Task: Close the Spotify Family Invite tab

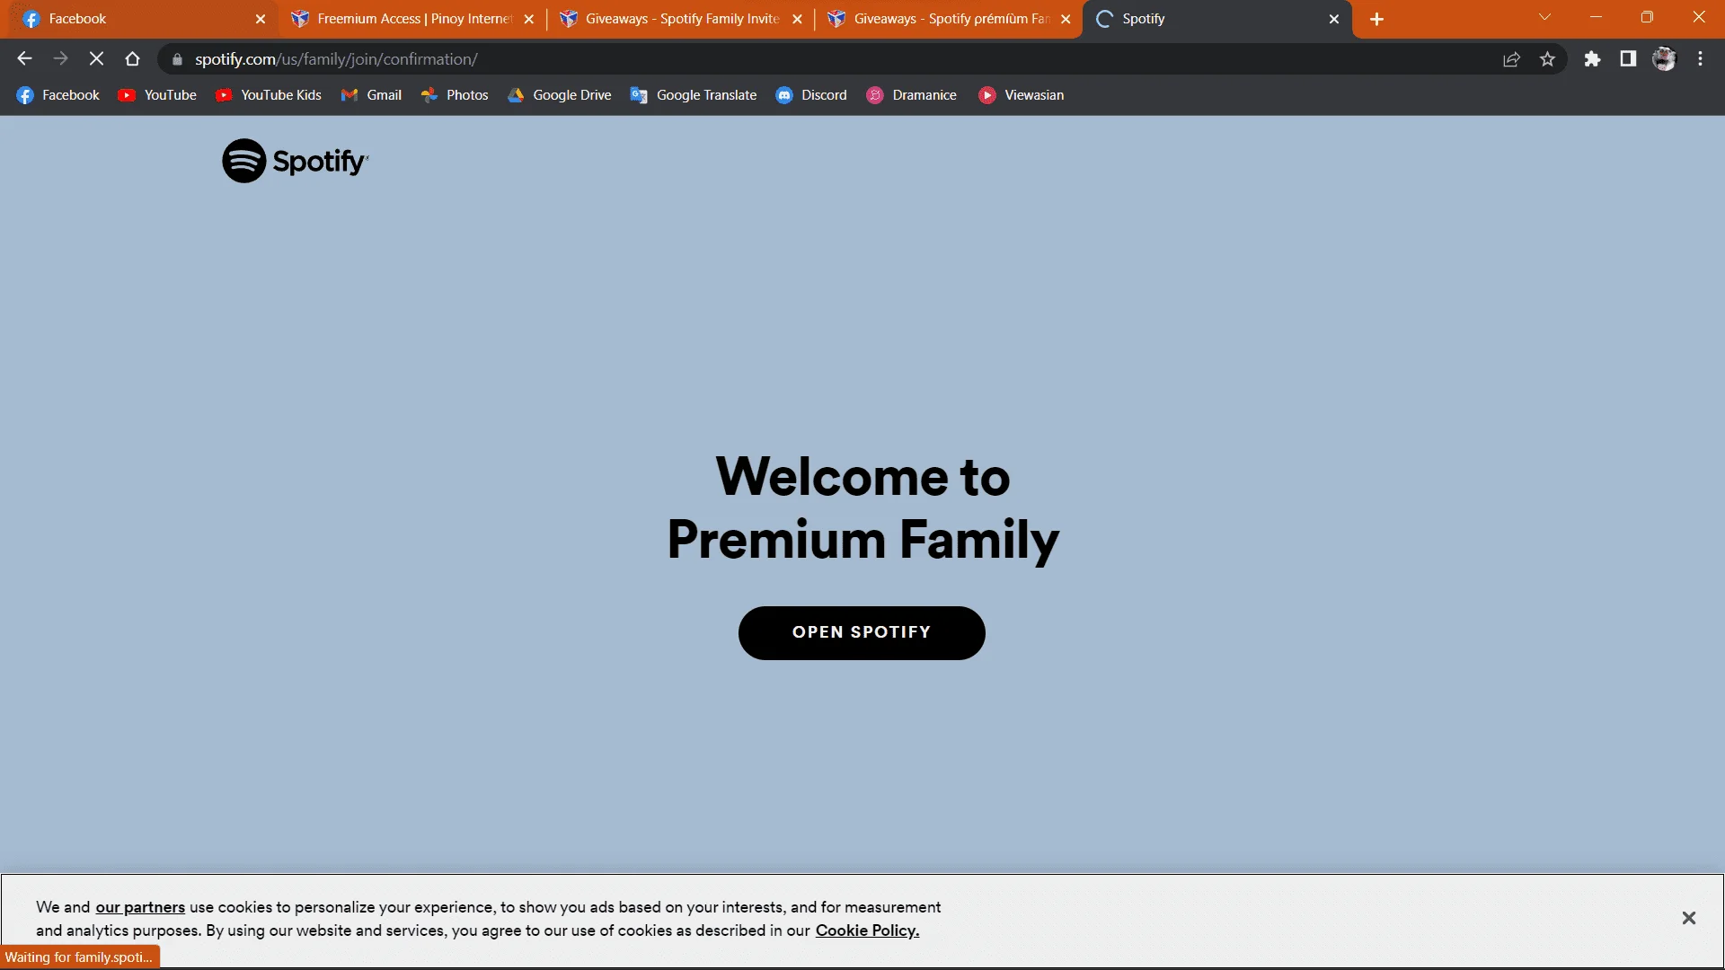Action: point(797,19)
